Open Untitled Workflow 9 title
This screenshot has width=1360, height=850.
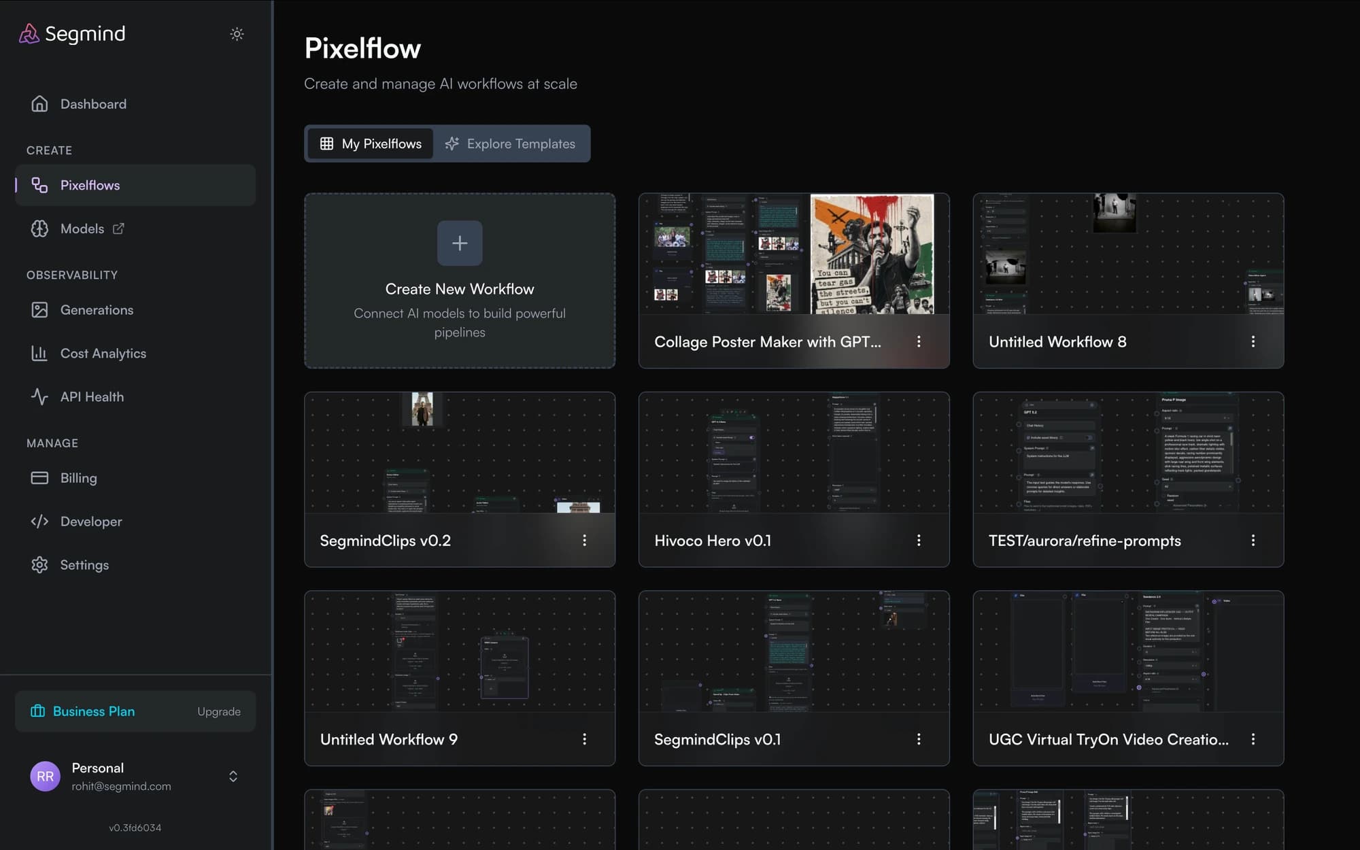(388, 739)
